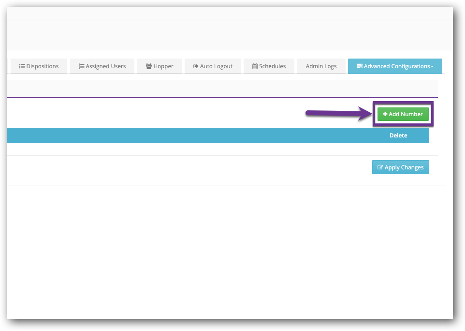465x331 pixels.
Task: View the Admin Logs tab
Action: (x=321, y=66)
